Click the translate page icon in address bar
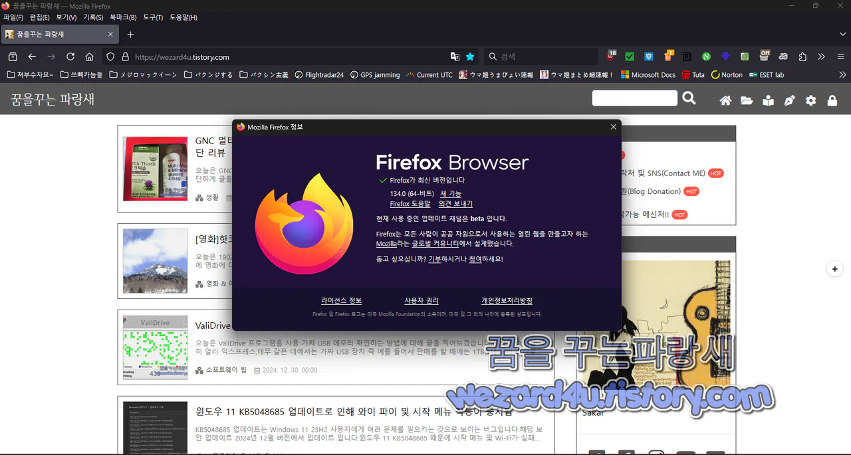 click(455, 57)
